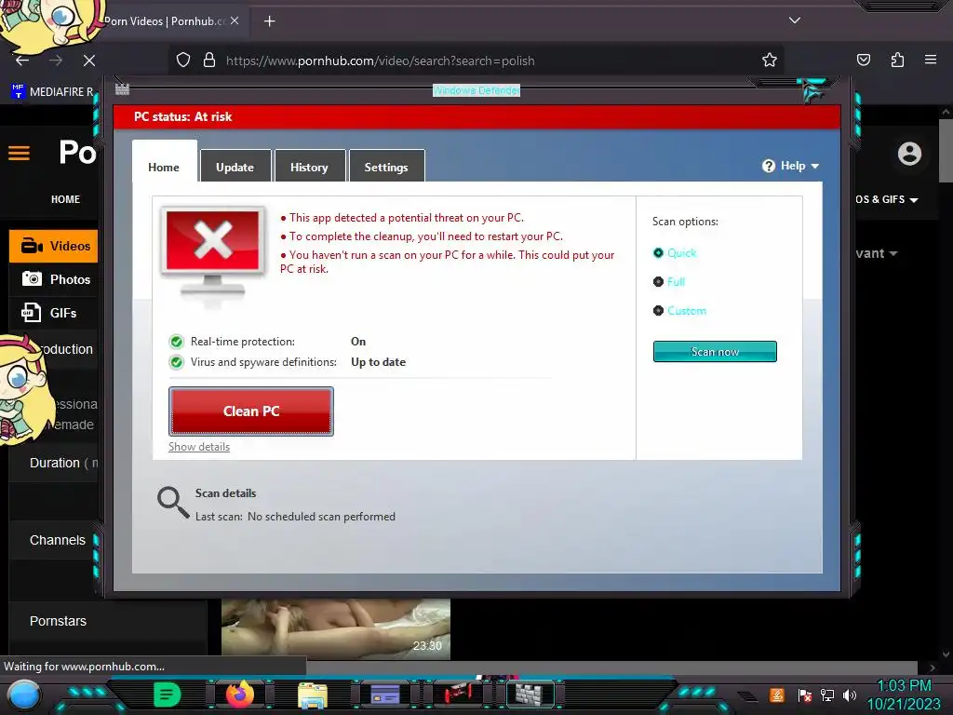Open the green notes app in taskbar

[168, 695]
